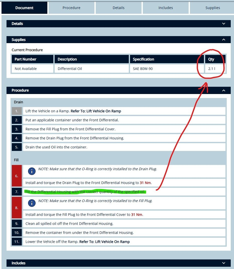This screenshot has height=269, width=234.
Task: Click the info icon in step 6 note
Action: tap(32, 171)
